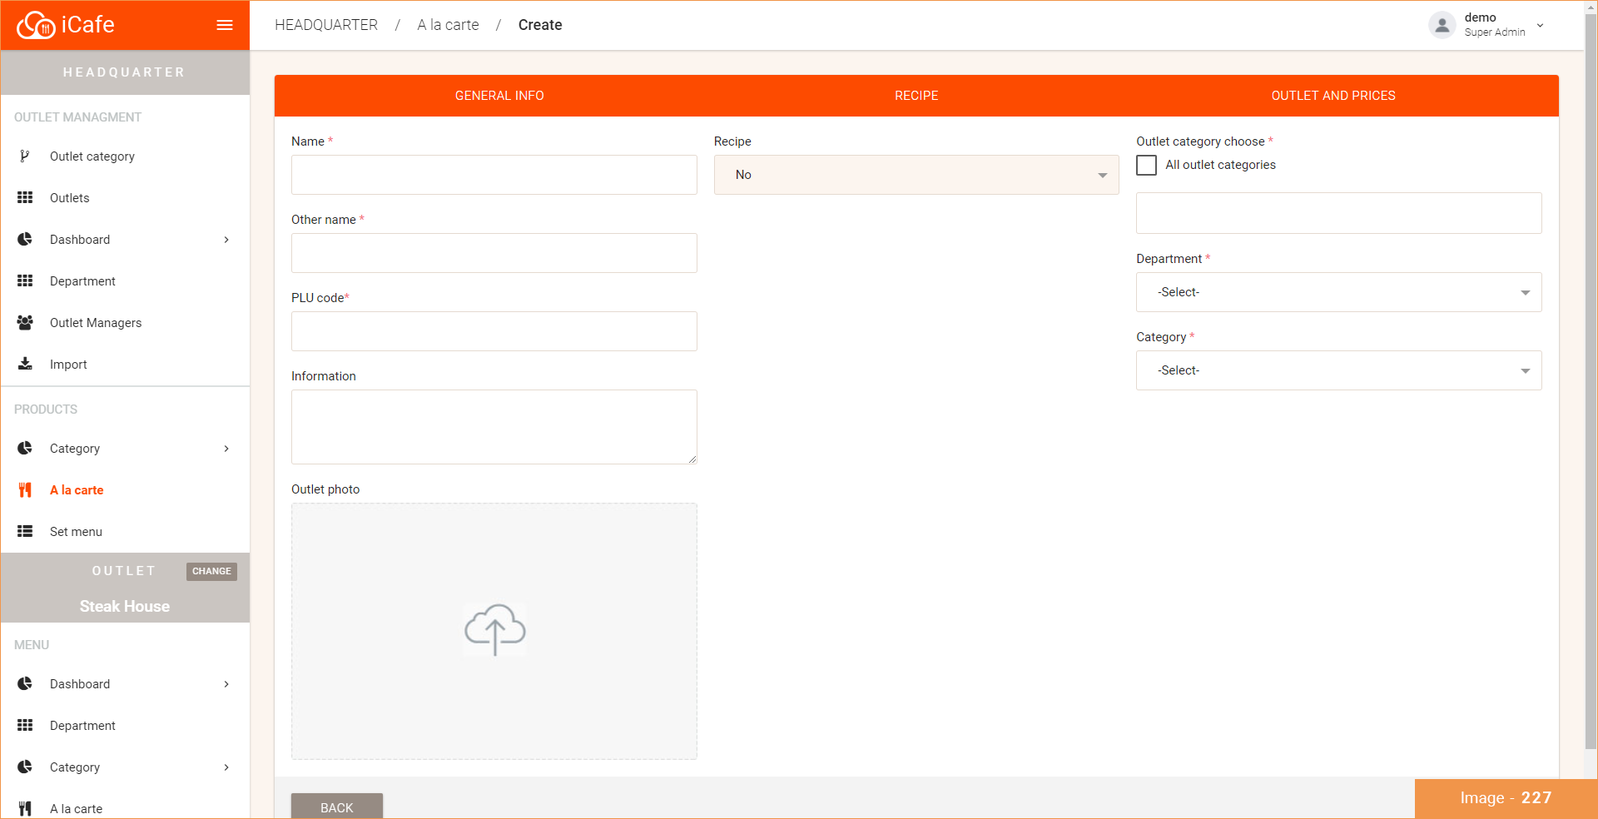The width and height of the screenshot is (1598, 819).
Task: Click the CHANGE outlet button
Action: (211, 571)
